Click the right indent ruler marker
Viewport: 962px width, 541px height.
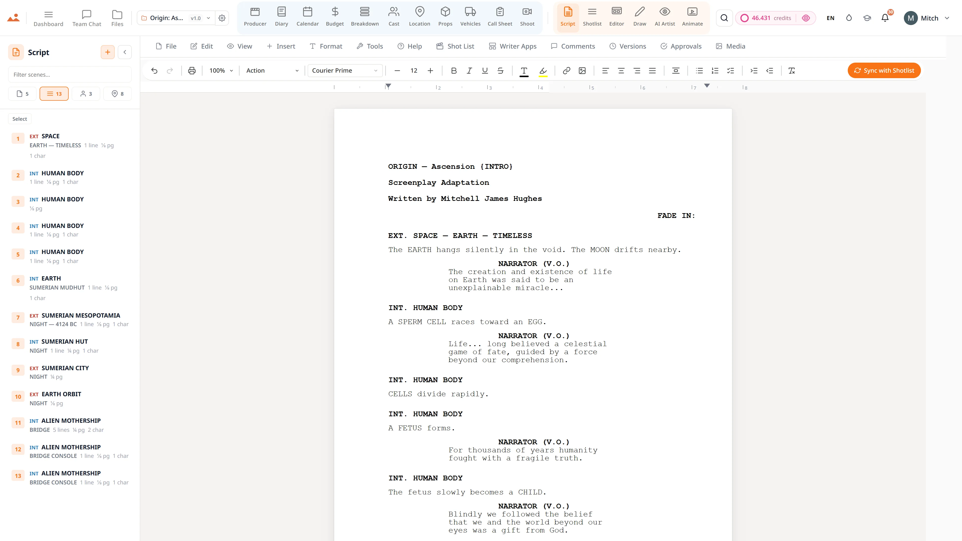tap(707, 85)
